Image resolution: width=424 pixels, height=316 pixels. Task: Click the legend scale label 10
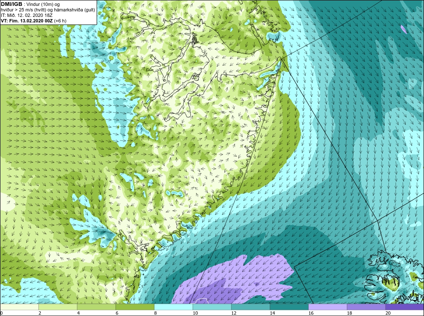[195, 313]
